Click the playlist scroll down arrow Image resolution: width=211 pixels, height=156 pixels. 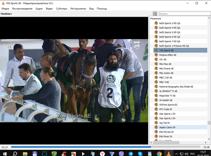[209, 139]
